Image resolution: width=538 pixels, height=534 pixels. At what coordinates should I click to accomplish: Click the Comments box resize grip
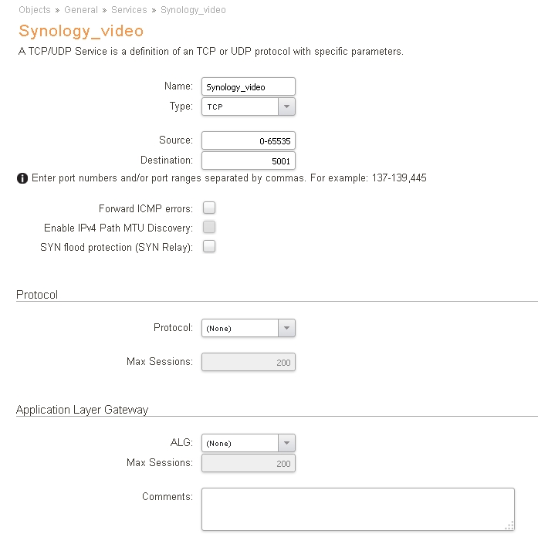click(x=509, y=526)
